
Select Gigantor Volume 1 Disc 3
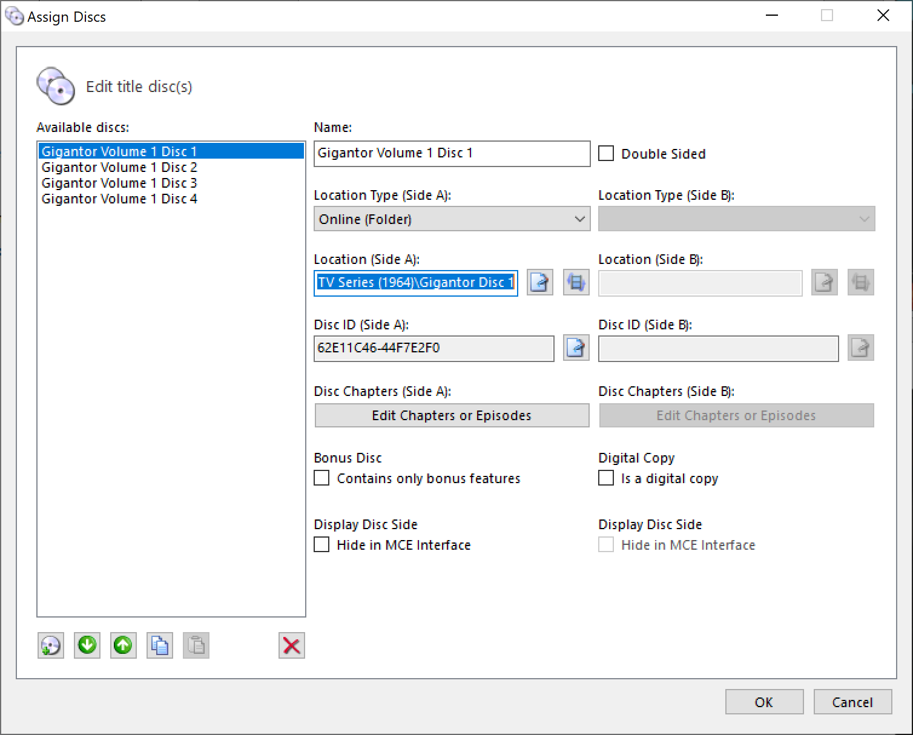[x=171, y=183]
